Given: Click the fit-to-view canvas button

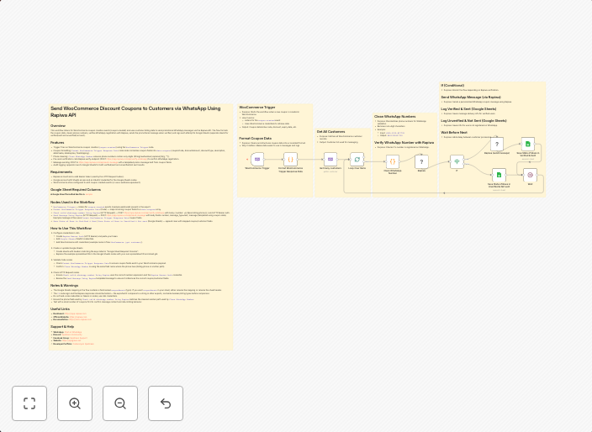Looking at the screenshot, I should (x=29, y=403).
